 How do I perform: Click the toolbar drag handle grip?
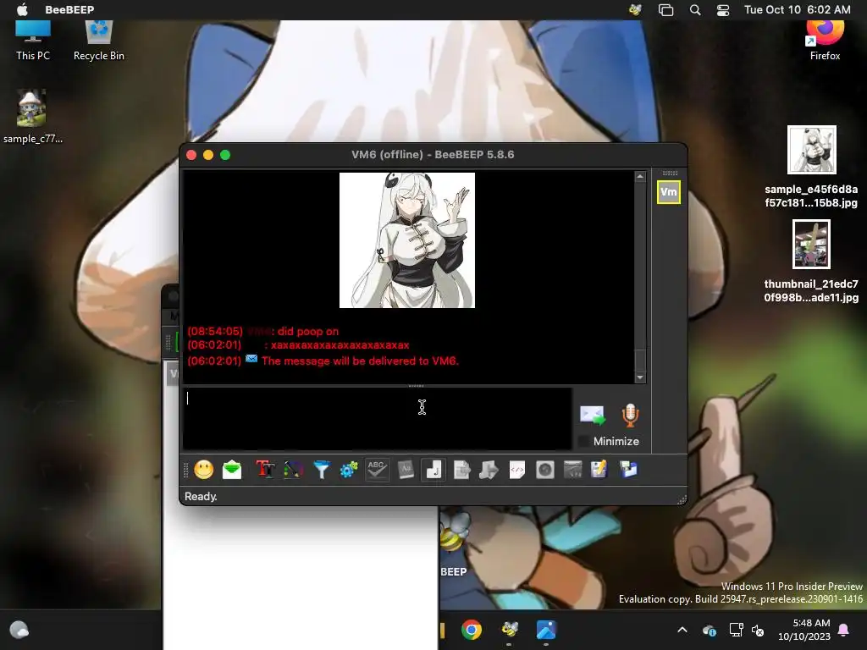(x=185, y=470)
